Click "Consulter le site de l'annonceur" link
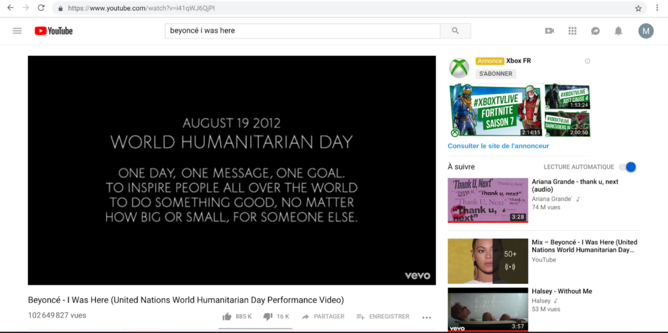 coord(498,146)
